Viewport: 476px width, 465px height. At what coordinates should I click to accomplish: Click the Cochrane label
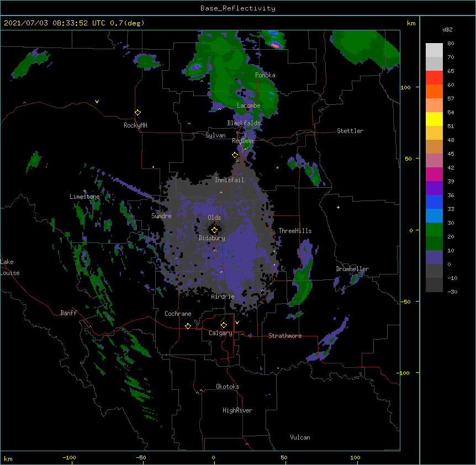point(178,314)
